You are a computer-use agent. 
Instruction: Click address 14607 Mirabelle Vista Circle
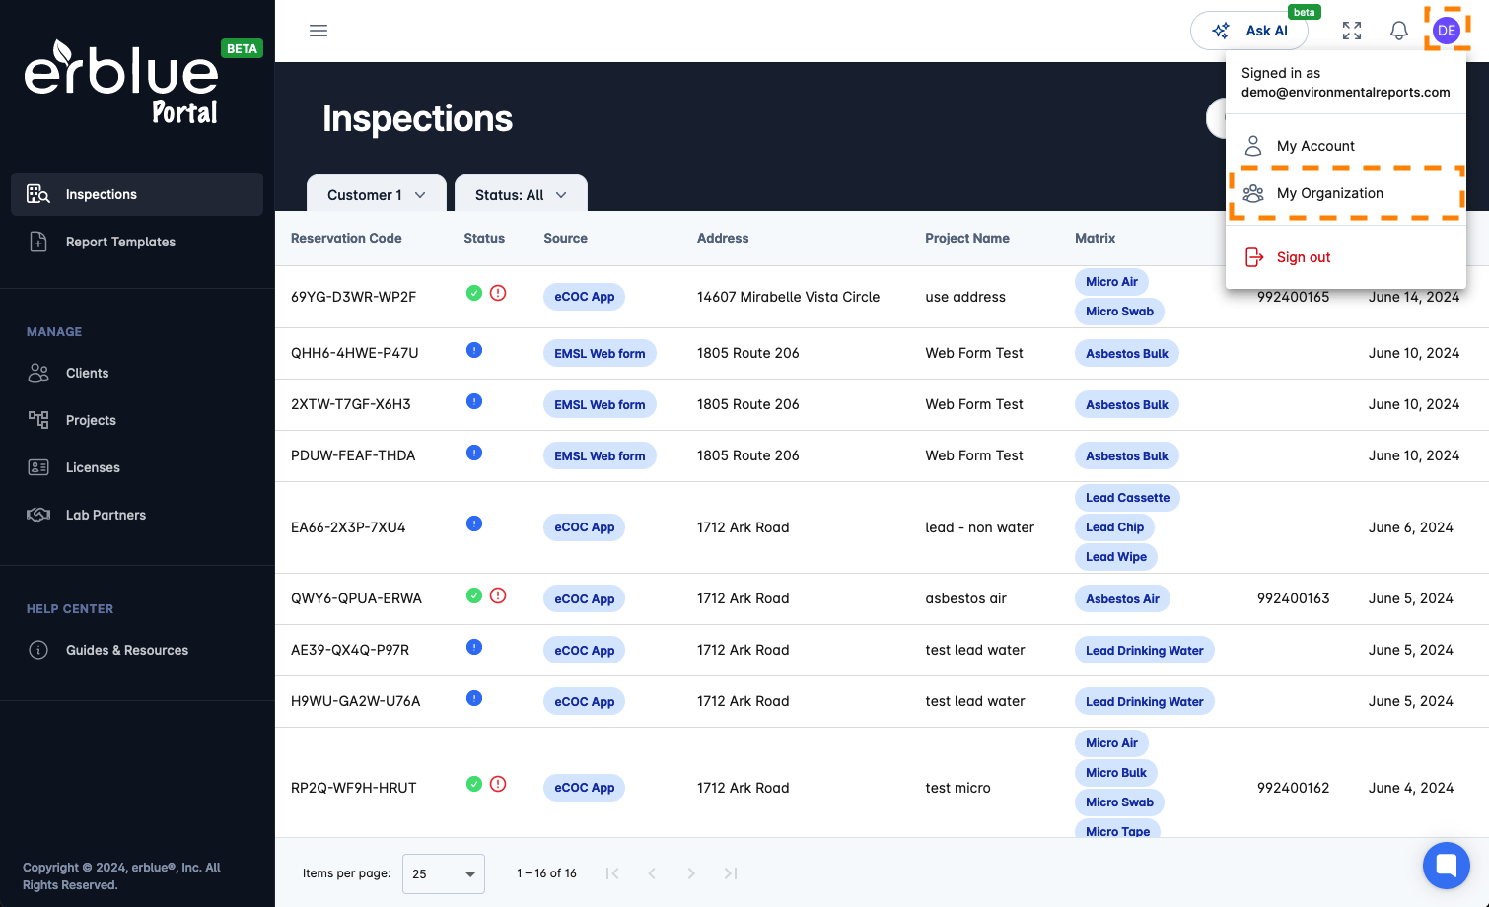788,297
